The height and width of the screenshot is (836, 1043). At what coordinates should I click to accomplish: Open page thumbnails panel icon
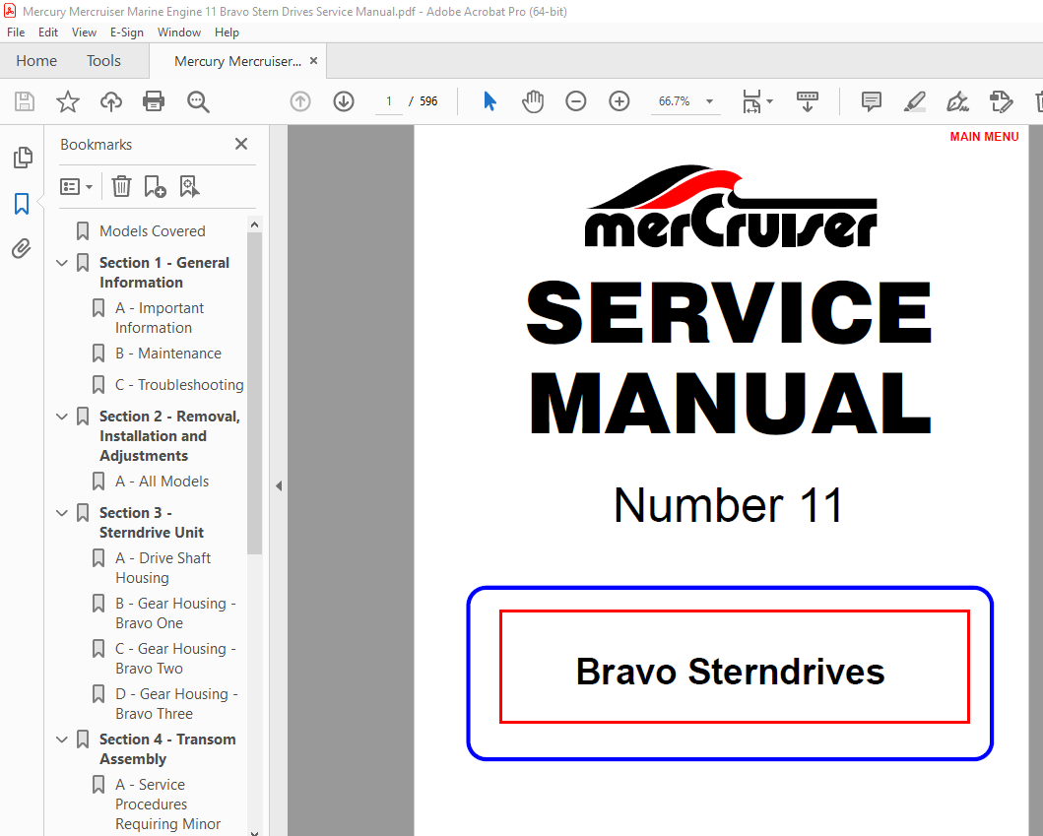click(22, 158)
